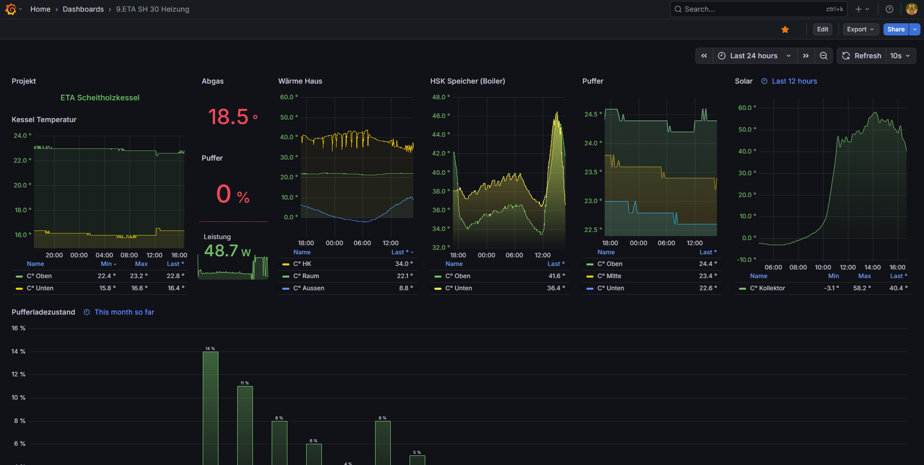Toggle C° Aussen series in Wärme Haus legend
The height and width of the screenshot is (465, 924).
click(x=313, y=288)
